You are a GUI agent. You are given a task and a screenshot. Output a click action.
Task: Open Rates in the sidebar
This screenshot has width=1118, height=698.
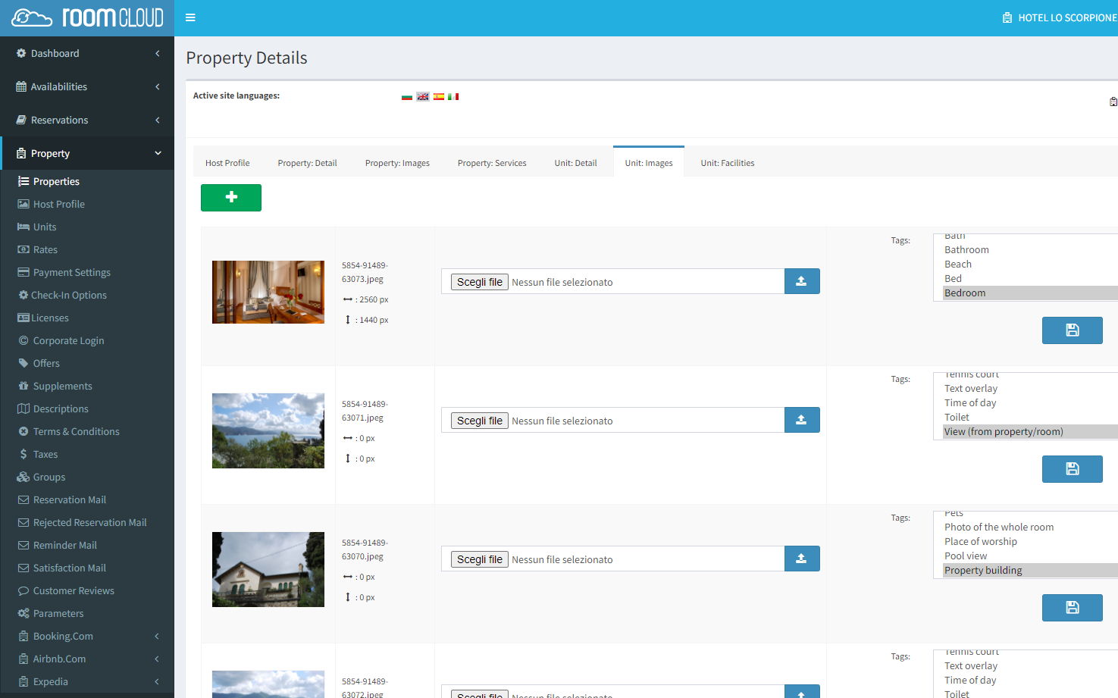(x=45, y=249)
